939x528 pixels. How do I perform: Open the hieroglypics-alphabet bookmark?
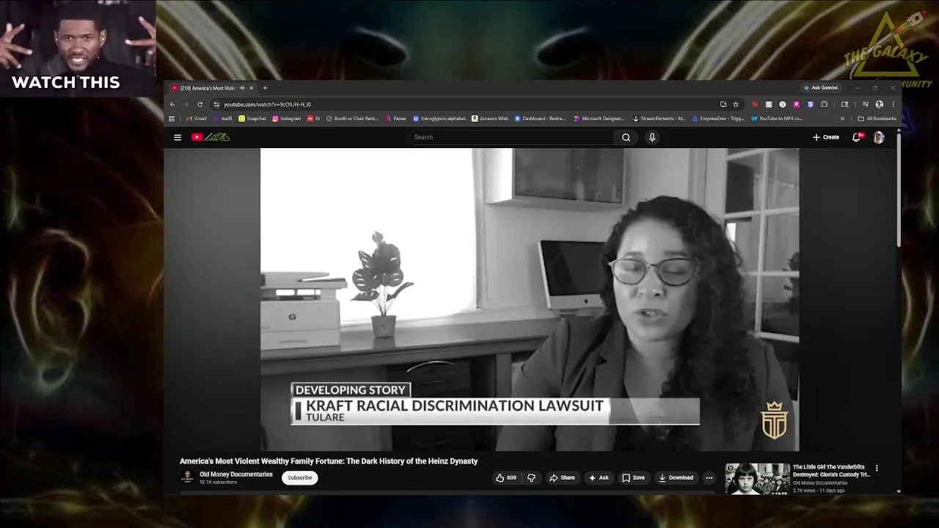click(x=439, y=119)
